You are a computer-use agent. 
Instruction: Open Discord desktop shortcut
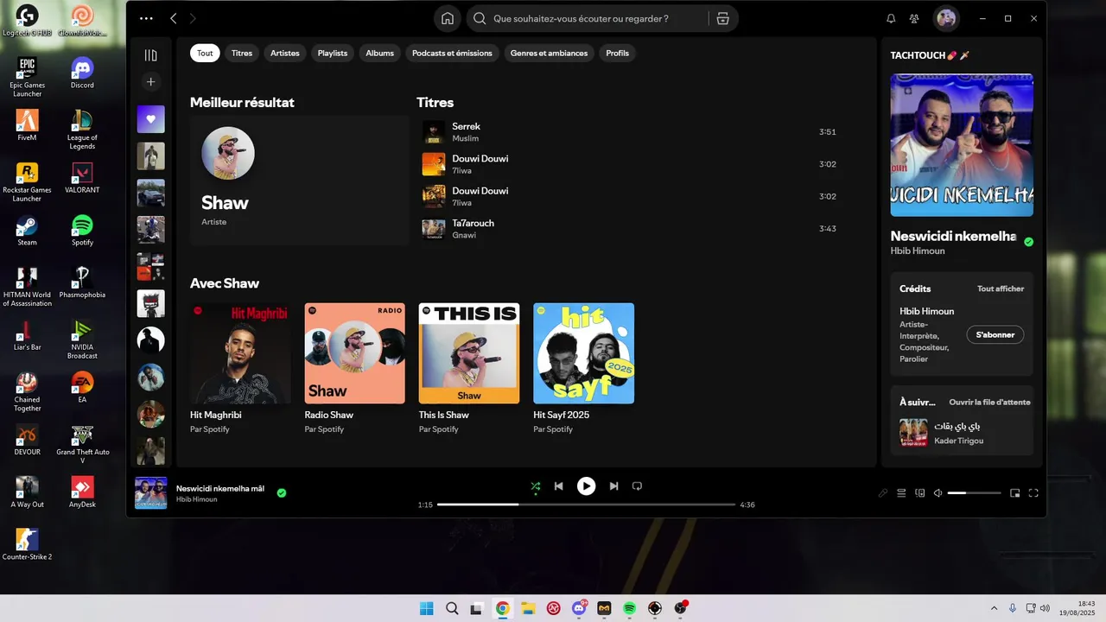(x=82, y=73)
